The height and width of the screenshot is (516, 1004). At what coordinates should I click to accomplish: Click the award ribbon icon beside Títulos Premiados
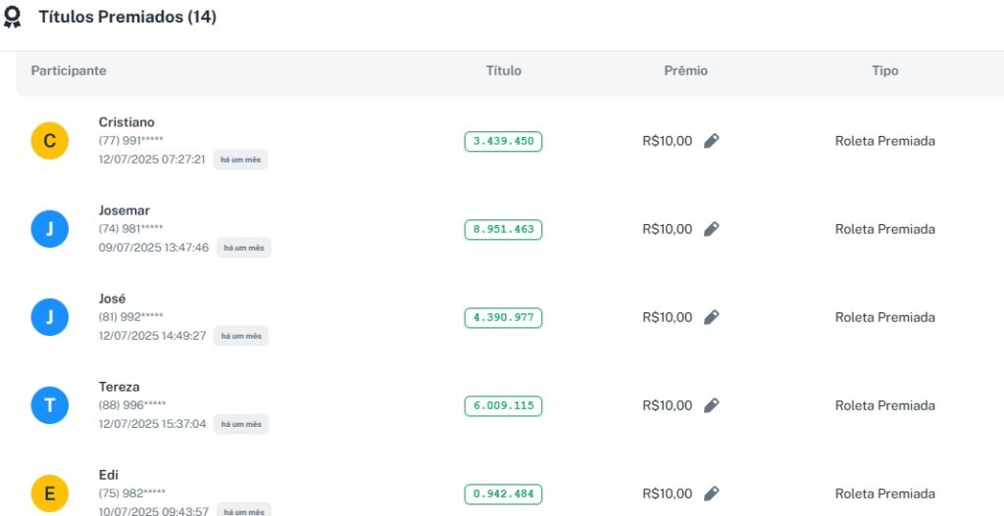pyautogui.click(x=13, y=18)
